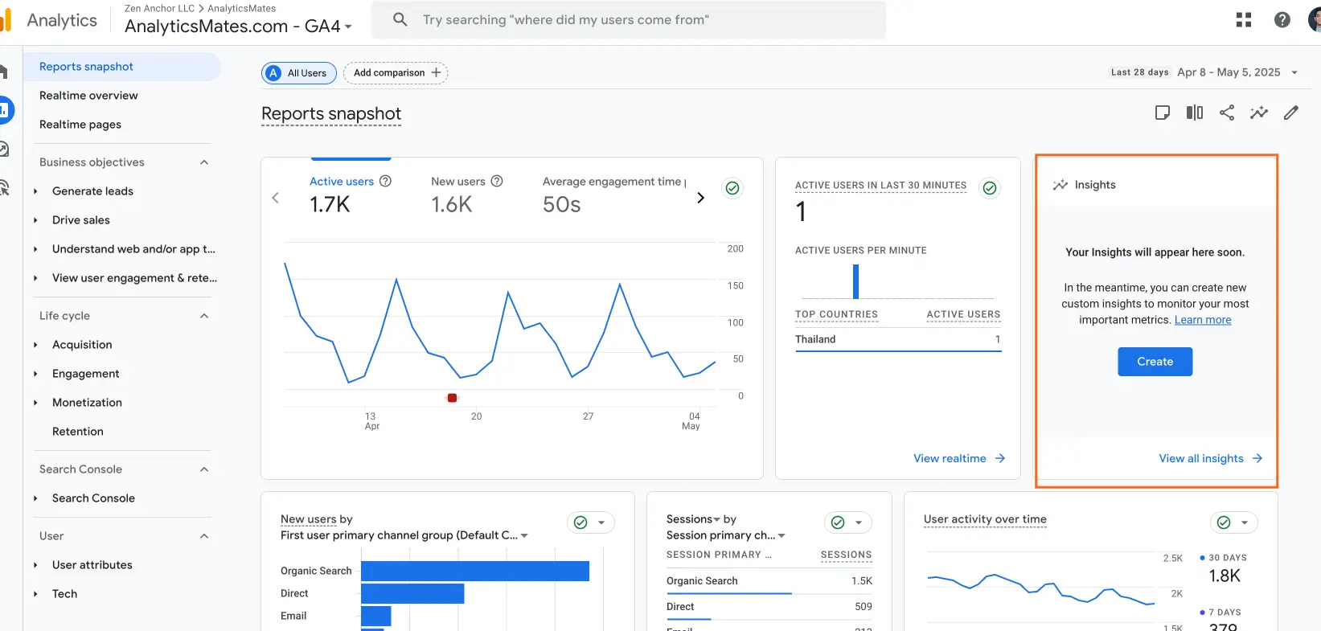This screenshot has height=631, width=1321.
Task: Change First user primary channel group dimension
Action: click(x=404, y=535)
